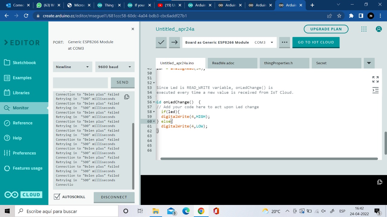Reload the page in Chrome

click(x=26, y=16)
